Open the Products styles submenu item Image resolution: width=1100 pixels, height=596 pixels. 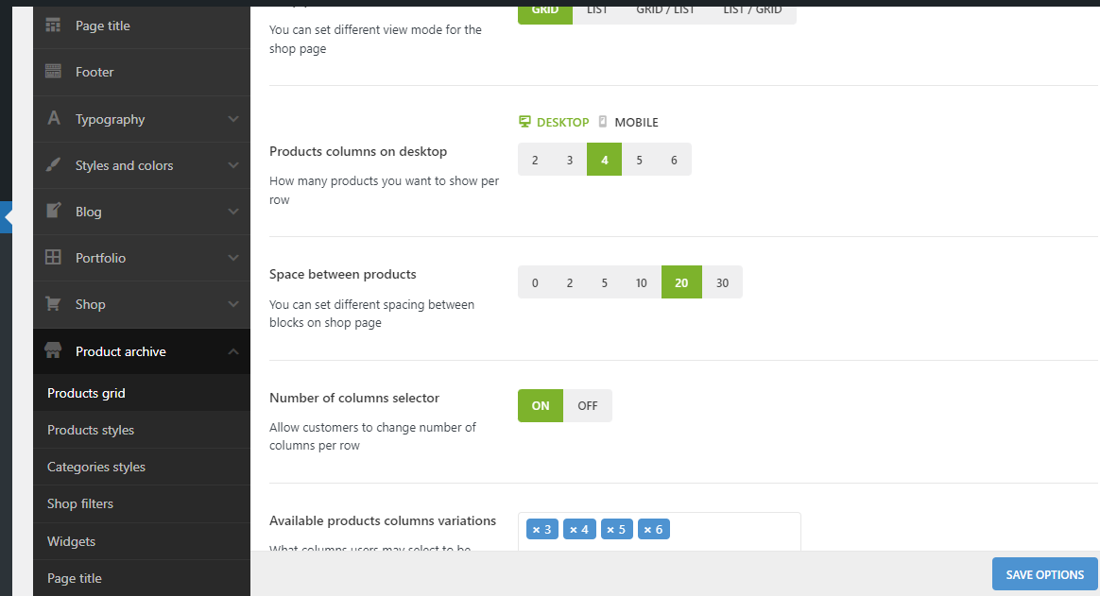point(91,430)
